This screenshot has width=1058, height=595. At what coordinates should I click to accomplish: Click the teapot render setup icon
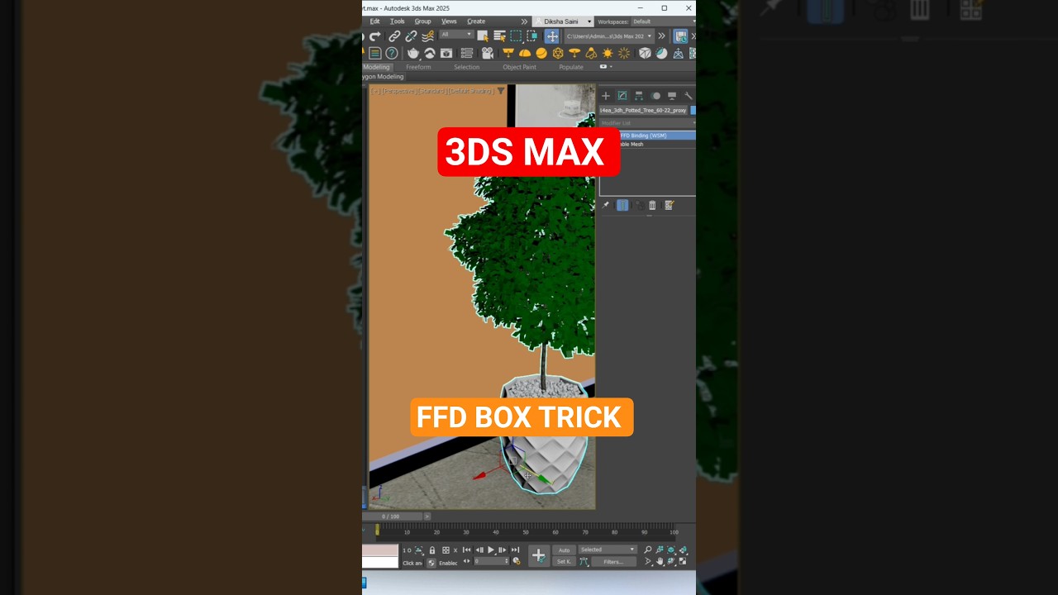click(413, 53)
